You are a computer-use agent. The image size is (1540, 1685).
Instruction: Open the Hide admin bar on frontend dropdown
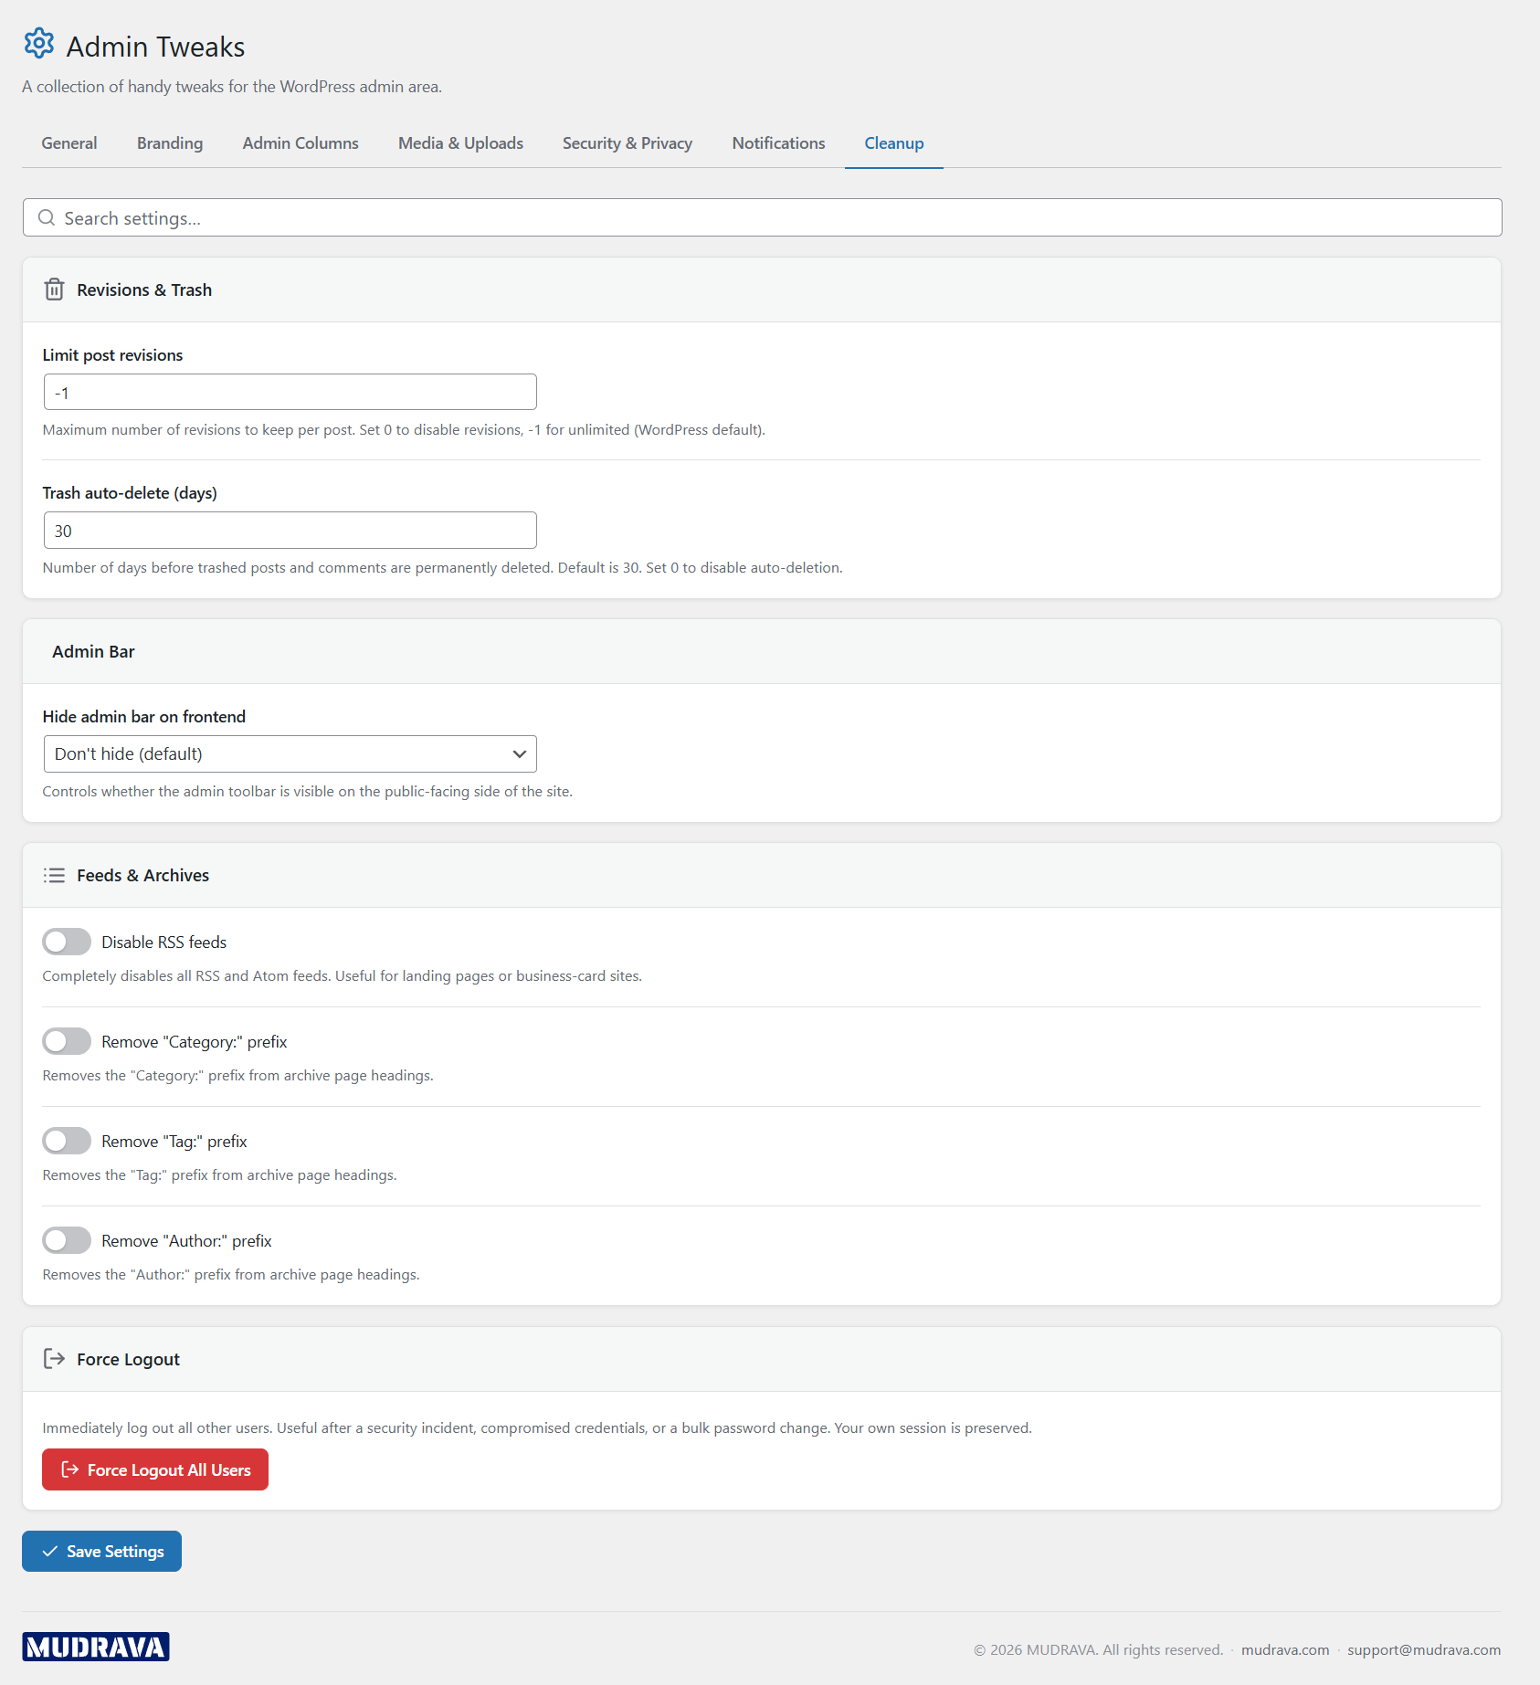[289, 753]
